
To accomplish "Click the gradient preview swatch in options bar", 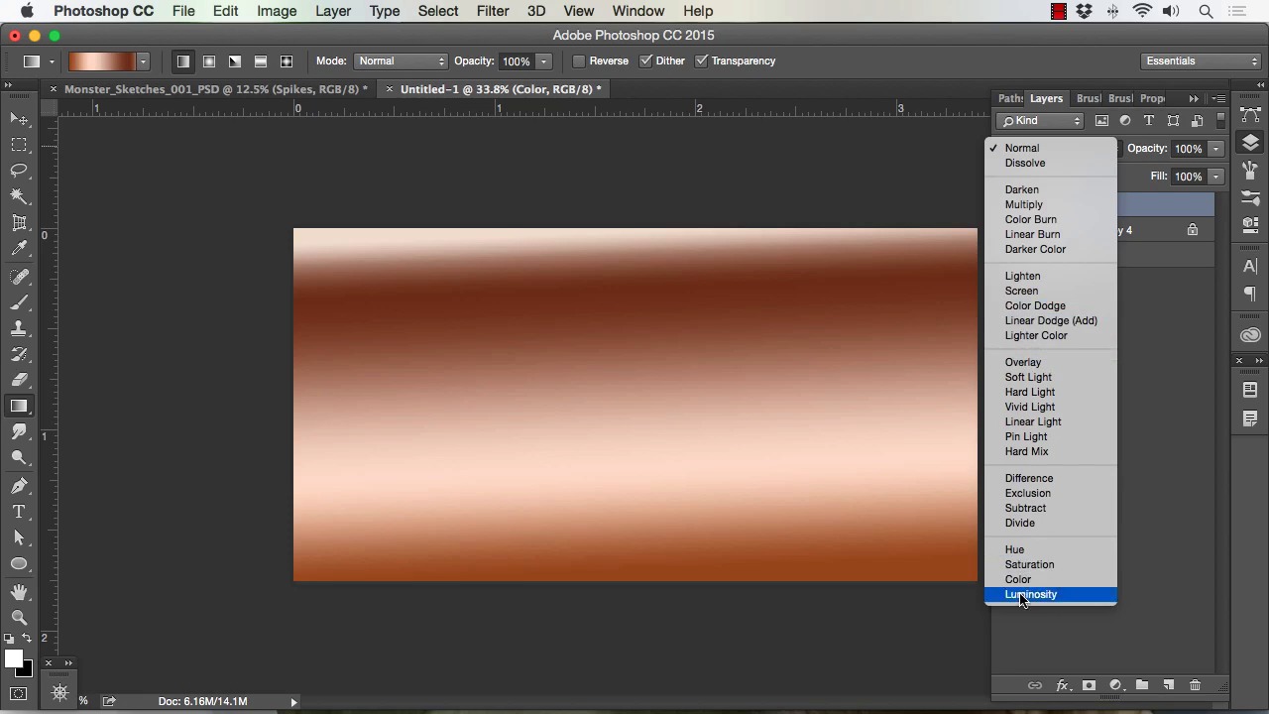I will click(102, 61).
